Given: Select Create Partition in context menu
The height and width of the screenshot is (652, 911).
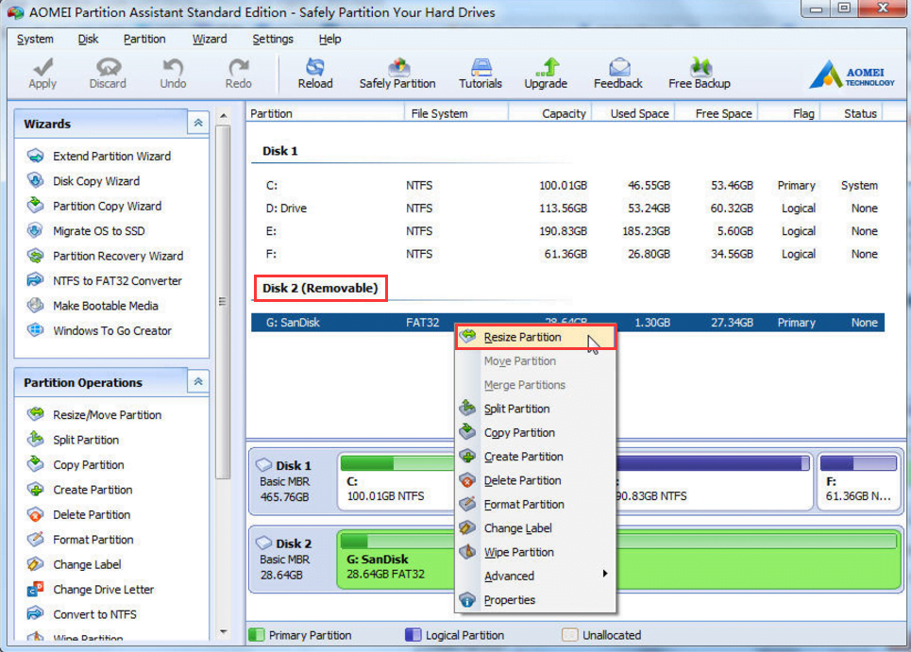Looking at the screenshot, I should point(535,457).
